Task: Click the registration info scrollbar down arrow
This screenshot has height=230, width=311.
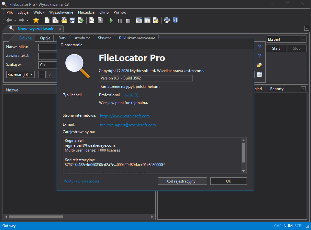Action: coord(244,171)
